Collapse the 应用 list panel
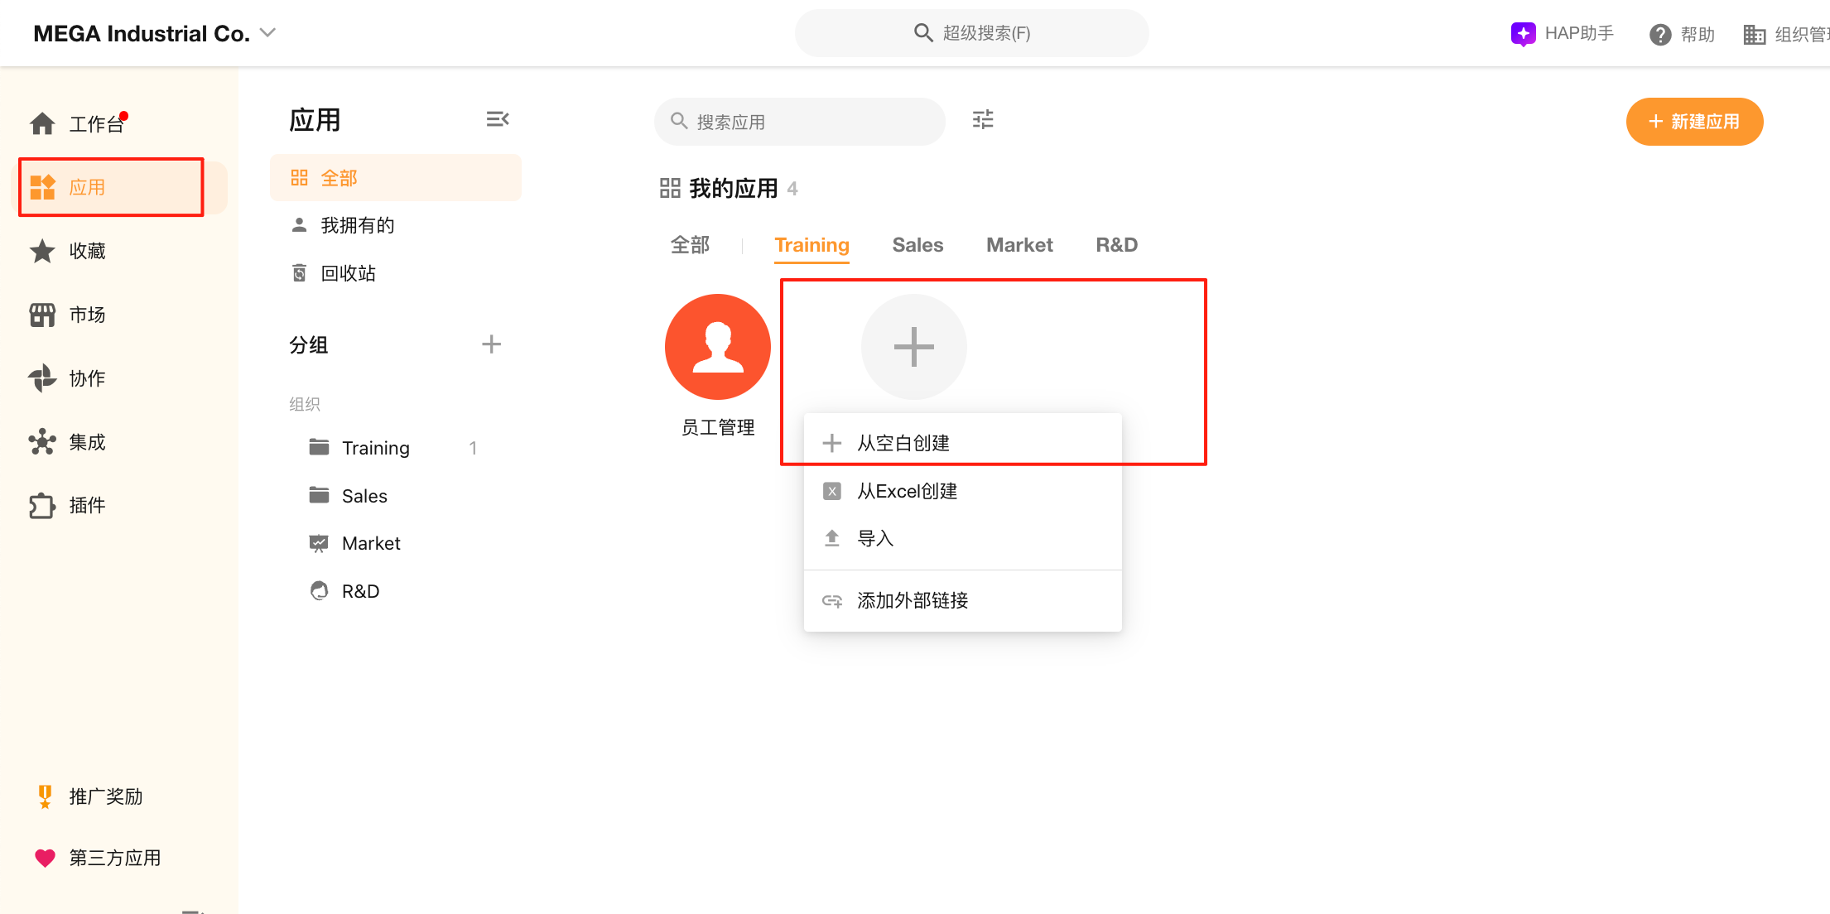The image size is (1830, 914). click(497, 118)
